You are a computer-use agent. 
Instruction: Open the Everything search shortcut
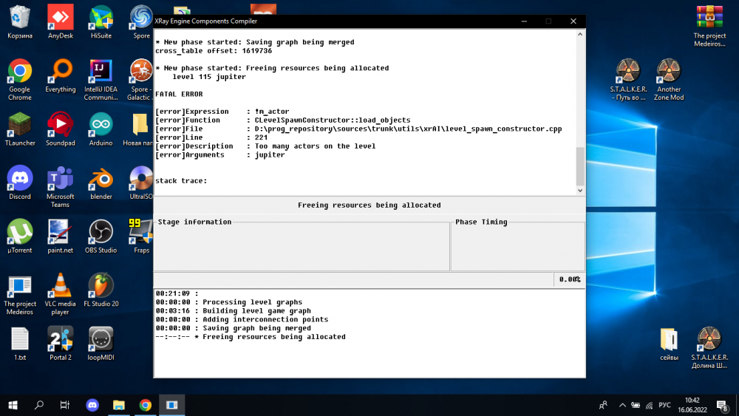61,75
